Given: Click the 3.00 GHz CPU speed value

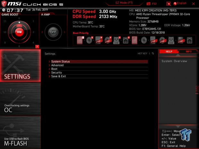Looking at the screenshot, I should tap(108, 12).
